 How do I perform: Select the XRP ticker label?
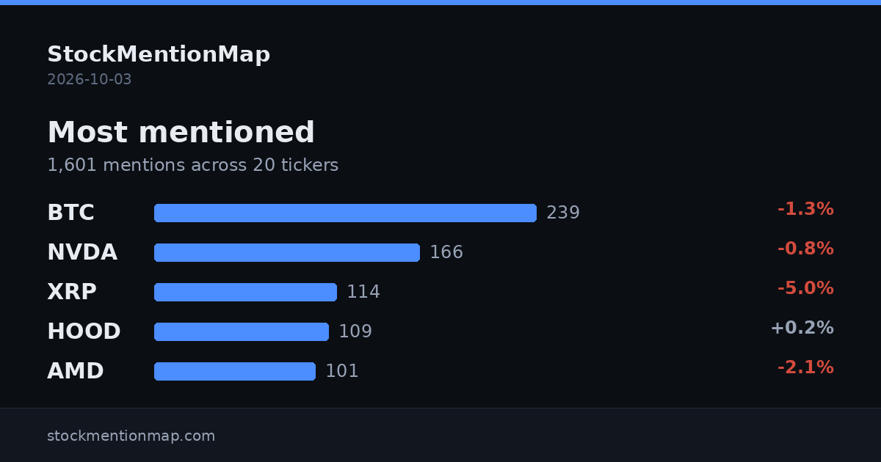72,292
